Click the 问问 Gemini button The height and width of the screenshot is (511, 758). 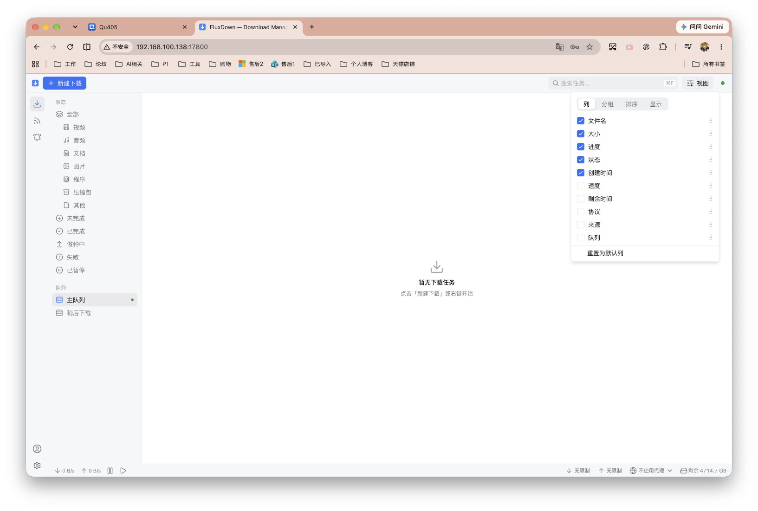point(702,27)
